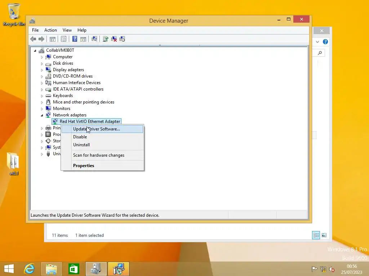
Task: Select the CollabVM0B0T computer name
Action: tap(60, 50)
